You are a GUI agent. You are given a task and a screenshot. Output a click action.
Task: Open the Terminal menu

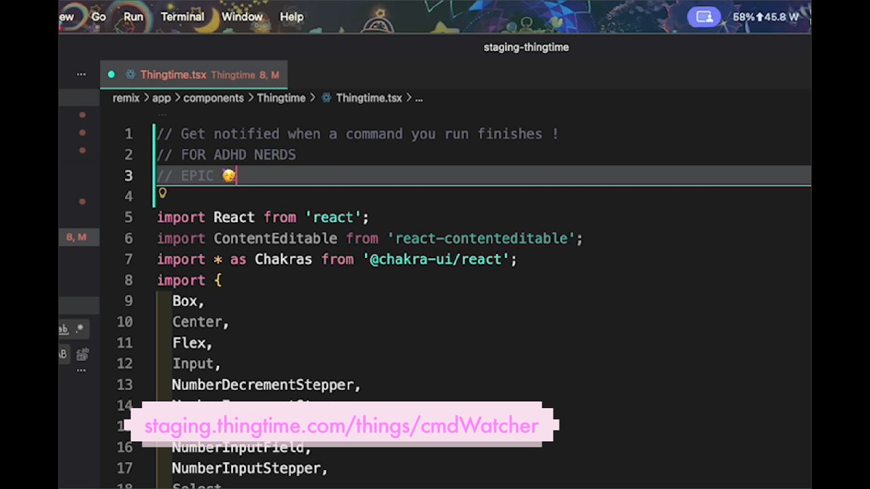pyautogui.click(x=182, y=17)
